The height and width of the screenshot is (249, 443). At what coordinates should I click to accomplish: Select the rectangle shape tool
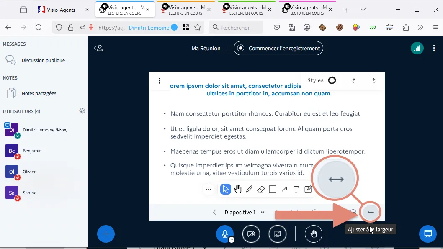coord(272,189)
